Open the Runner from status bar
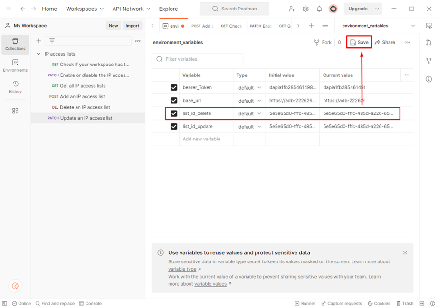The height and width of the screenshot is (308, 438). click(x=305, y=303)
